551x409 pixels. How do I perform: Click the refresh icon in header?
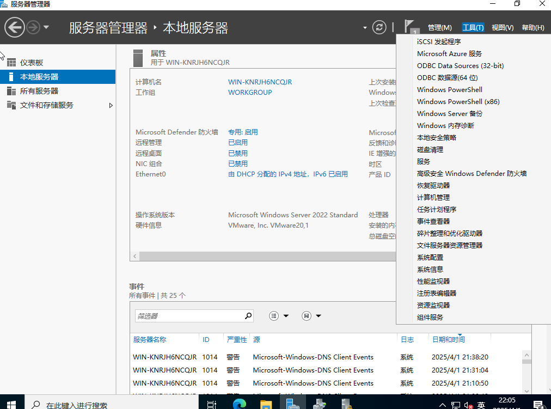pos(379,27)
